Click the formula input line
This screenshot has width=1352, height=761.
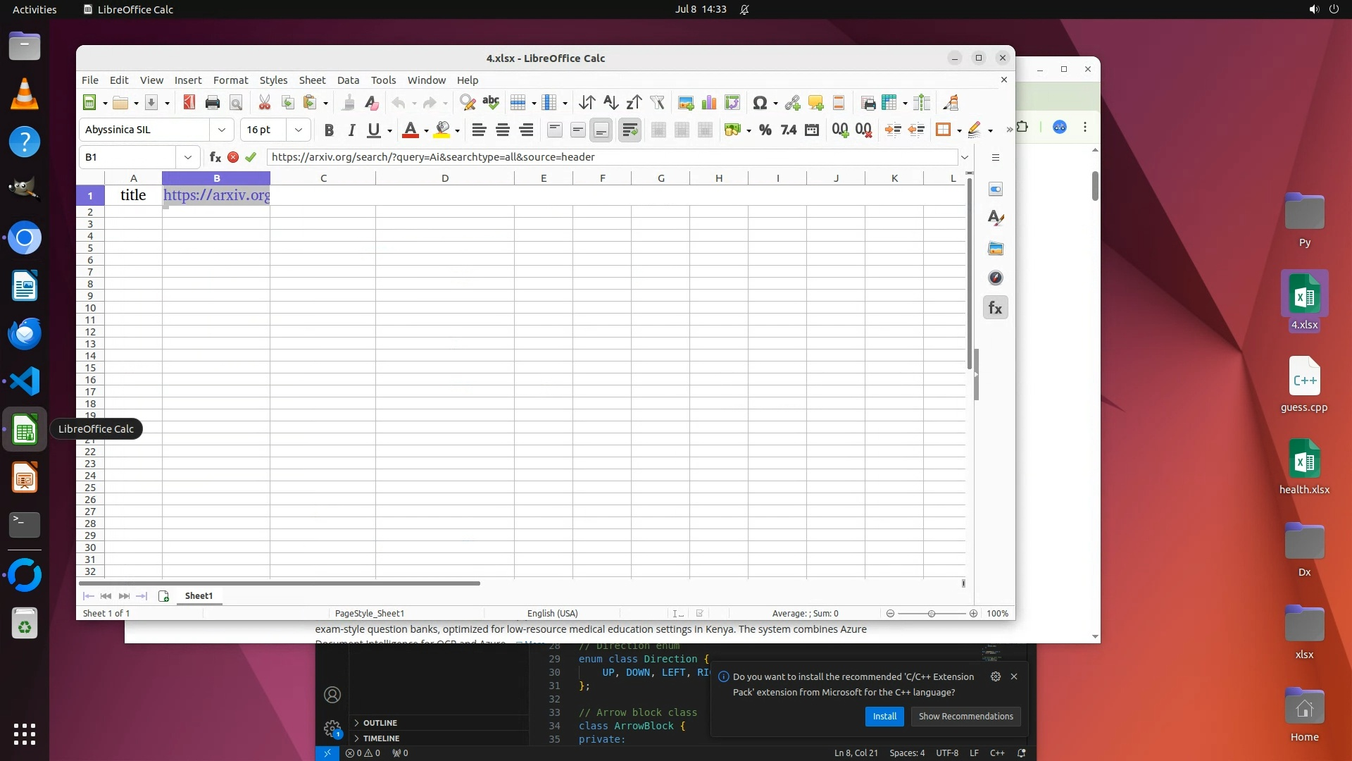click(x=611, y=157)
